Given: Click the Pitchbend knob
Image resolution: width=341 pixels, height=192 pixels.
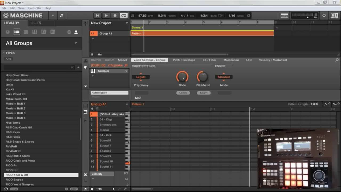Looking at the screenshot, I should [x=203, y=77].
